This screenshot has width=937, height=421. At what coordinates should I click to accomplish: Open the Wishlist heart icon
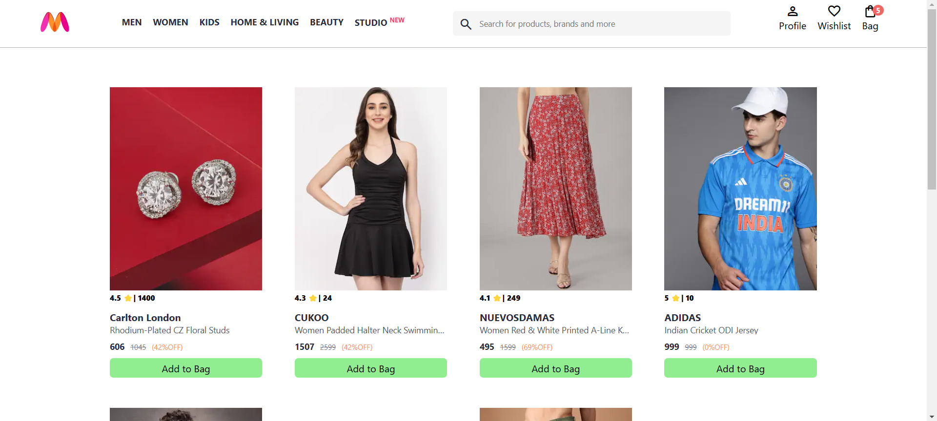834,12
